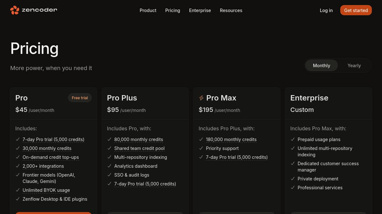Click checkmark icon beside Prepaid usage plans
Image resolution: width=382 pixels, height=214 pixels.
point(293,139)
